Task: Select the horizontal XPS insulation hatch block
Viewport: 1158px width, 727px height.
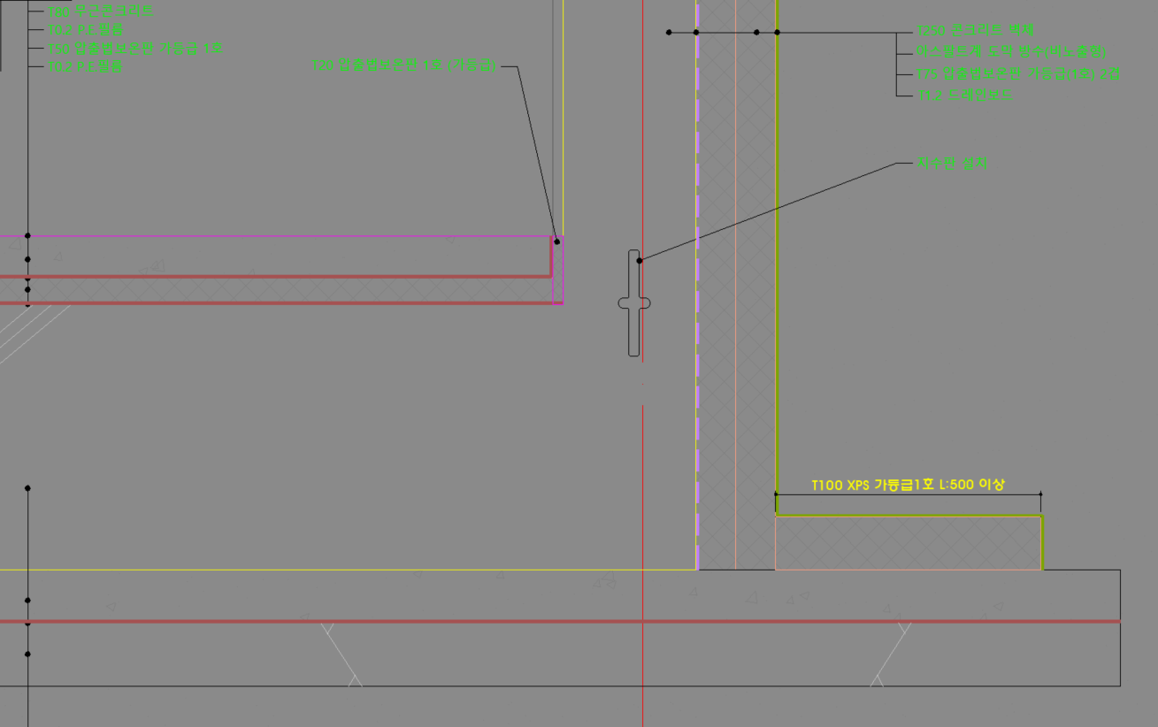Action: (908, 543)
